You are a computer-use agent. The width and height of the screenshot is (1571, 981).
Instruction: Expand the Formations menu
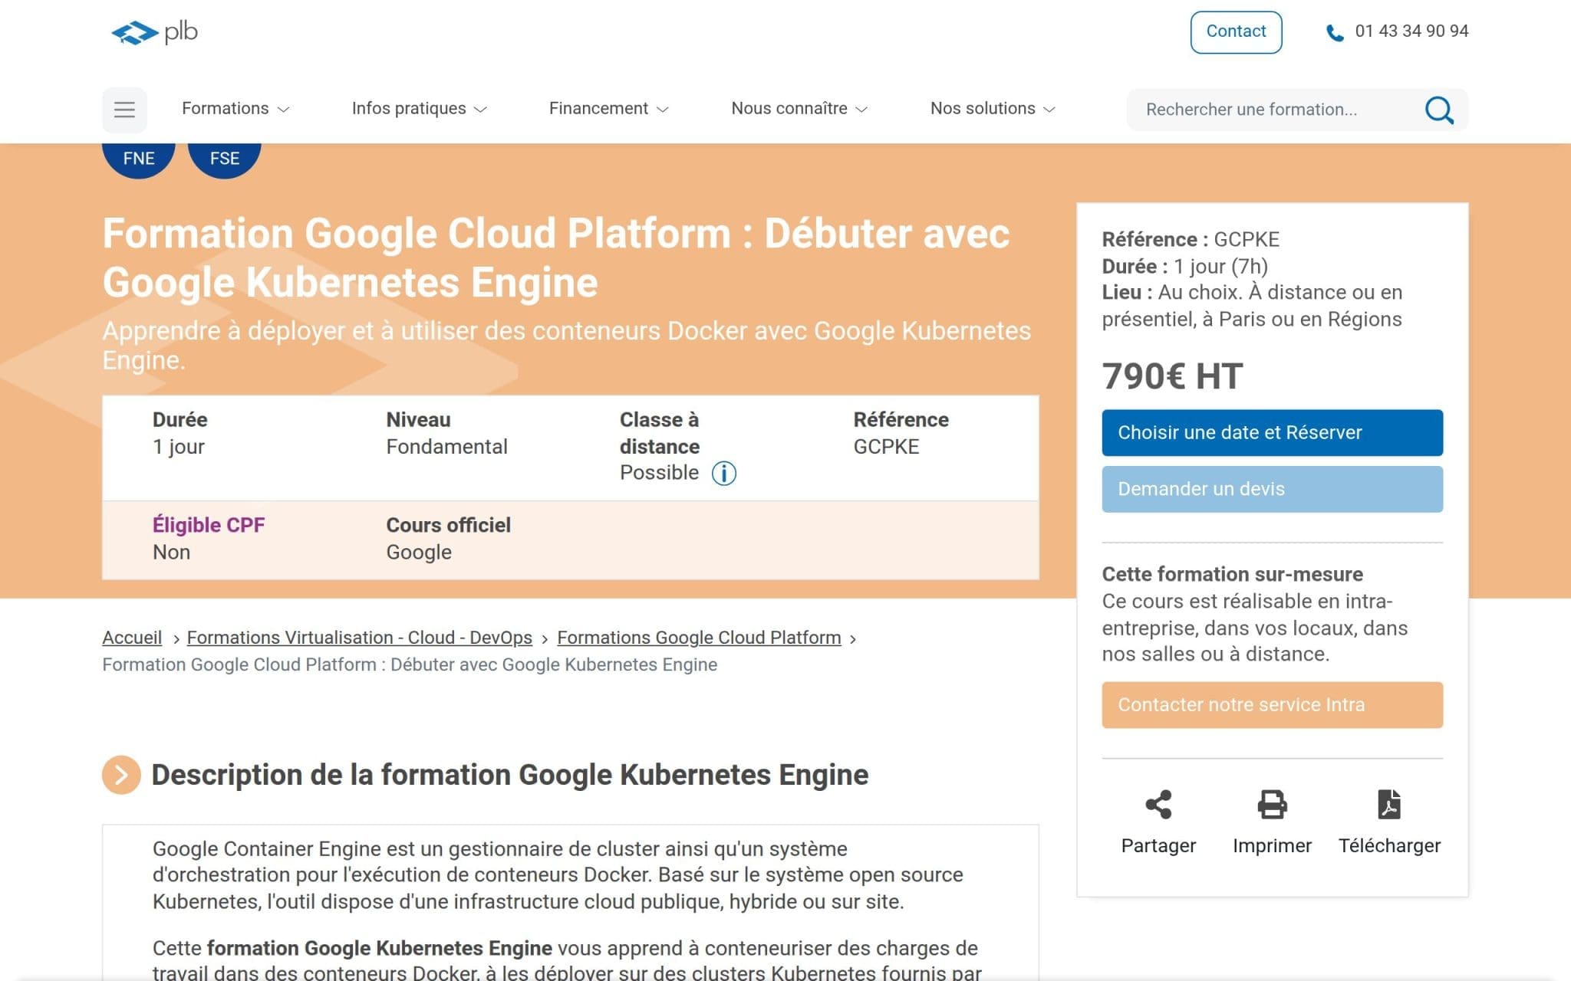point(235,109)
